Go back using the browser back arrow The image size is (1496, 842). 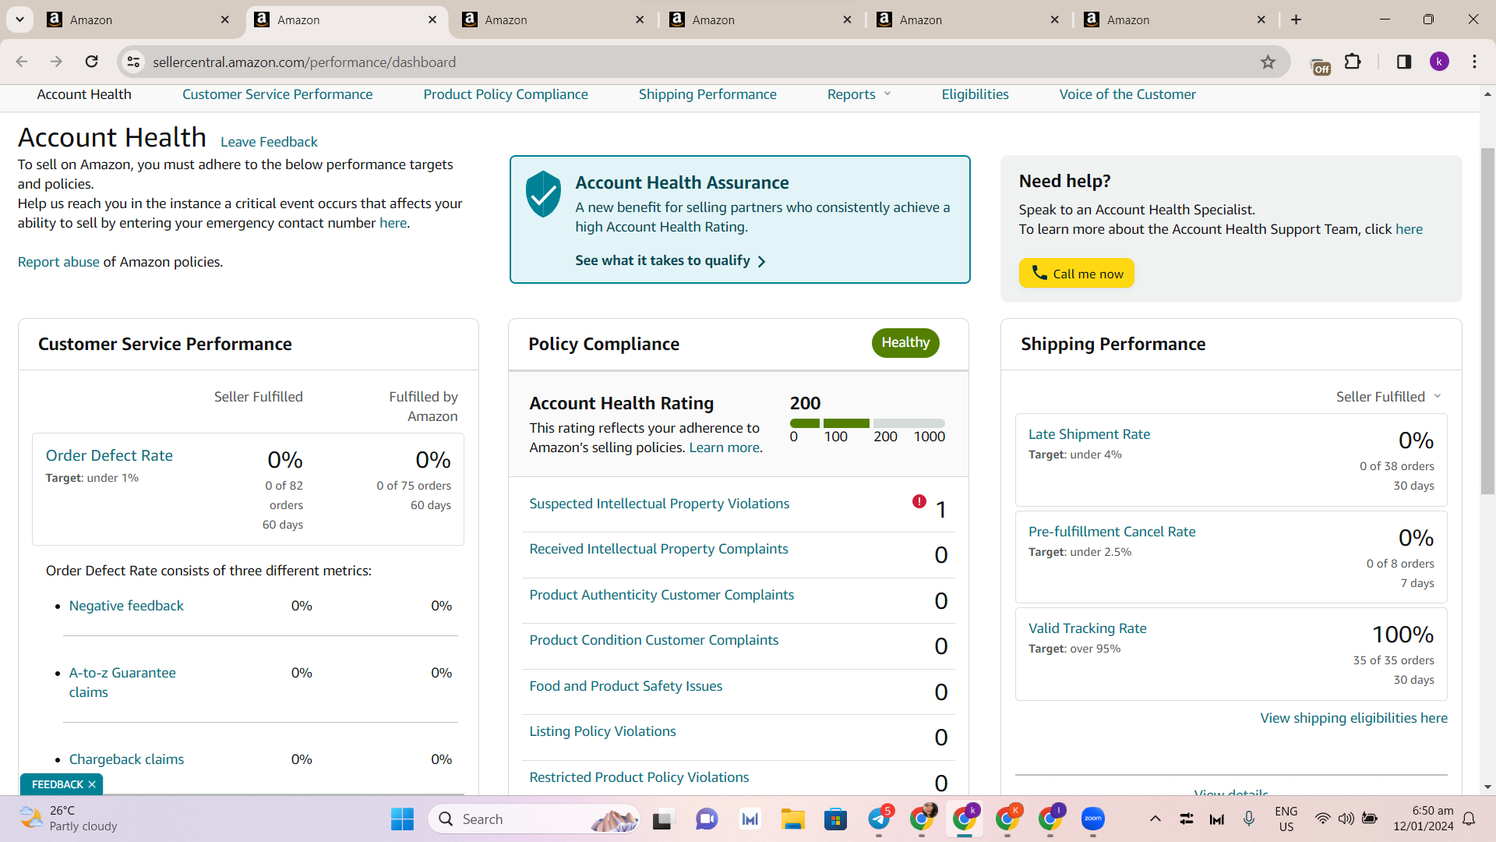click(22, 62)
